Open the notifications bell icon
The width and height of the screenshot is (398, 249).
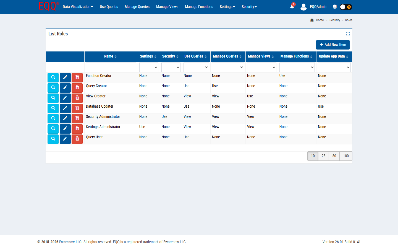(292, 7)
